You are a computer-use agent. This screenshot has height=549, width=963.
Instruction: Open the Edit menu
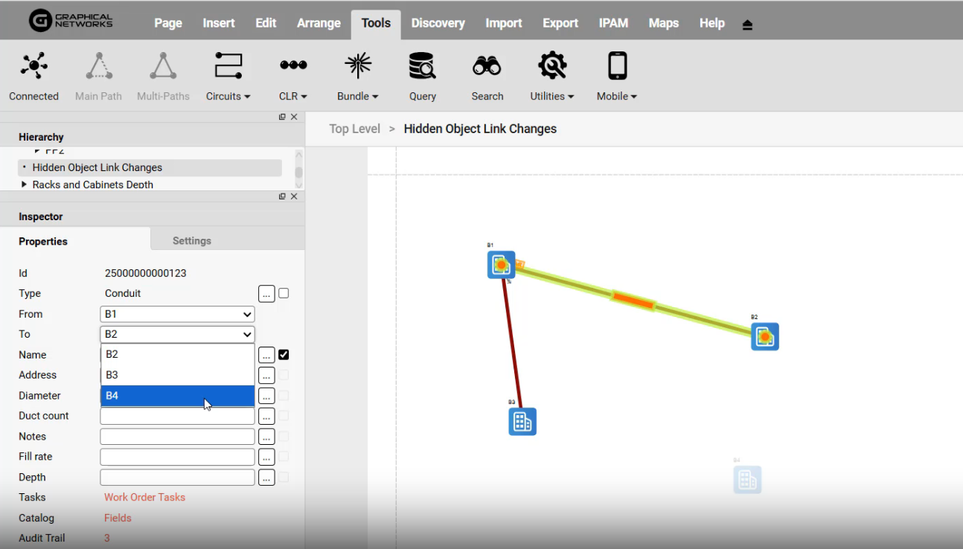[x=266, y=23]
